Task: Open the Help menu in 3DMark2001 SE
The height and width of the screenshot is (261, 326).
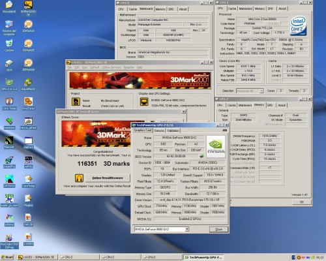Action: pyautogui.click(x=140, y=67)
